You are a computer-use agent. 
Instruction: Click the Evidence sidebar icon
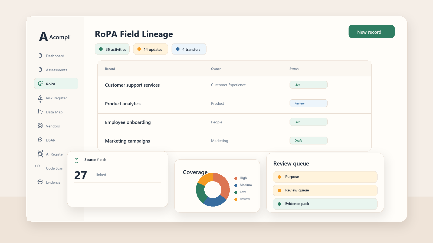[x=40, y=182]
